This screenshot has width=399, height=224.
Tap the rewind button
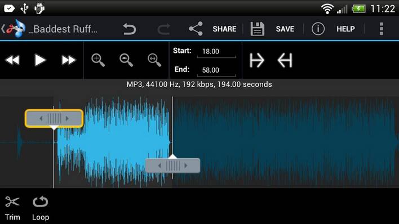click(x=12, y=61)
